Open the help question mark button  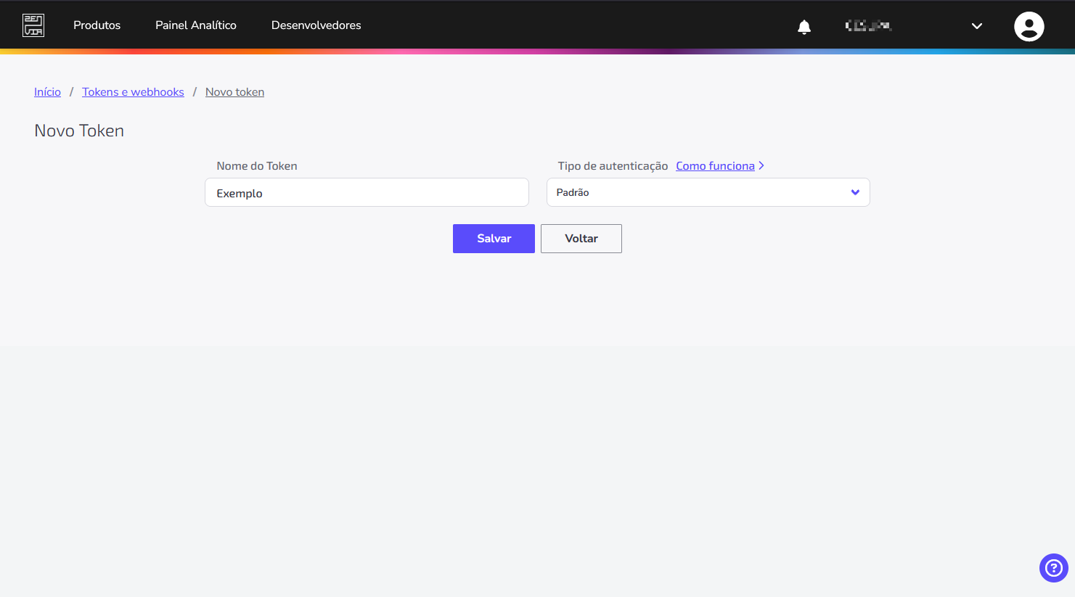1053,568
